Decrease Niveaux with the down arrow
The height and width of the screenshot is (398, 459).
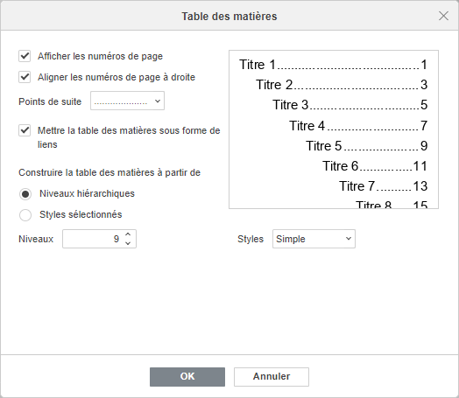coord(128,243)
